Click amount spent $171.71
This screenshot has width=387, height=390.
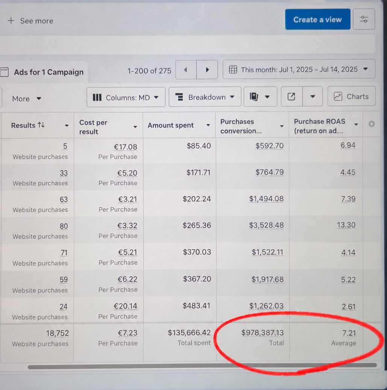click(199, 172)
